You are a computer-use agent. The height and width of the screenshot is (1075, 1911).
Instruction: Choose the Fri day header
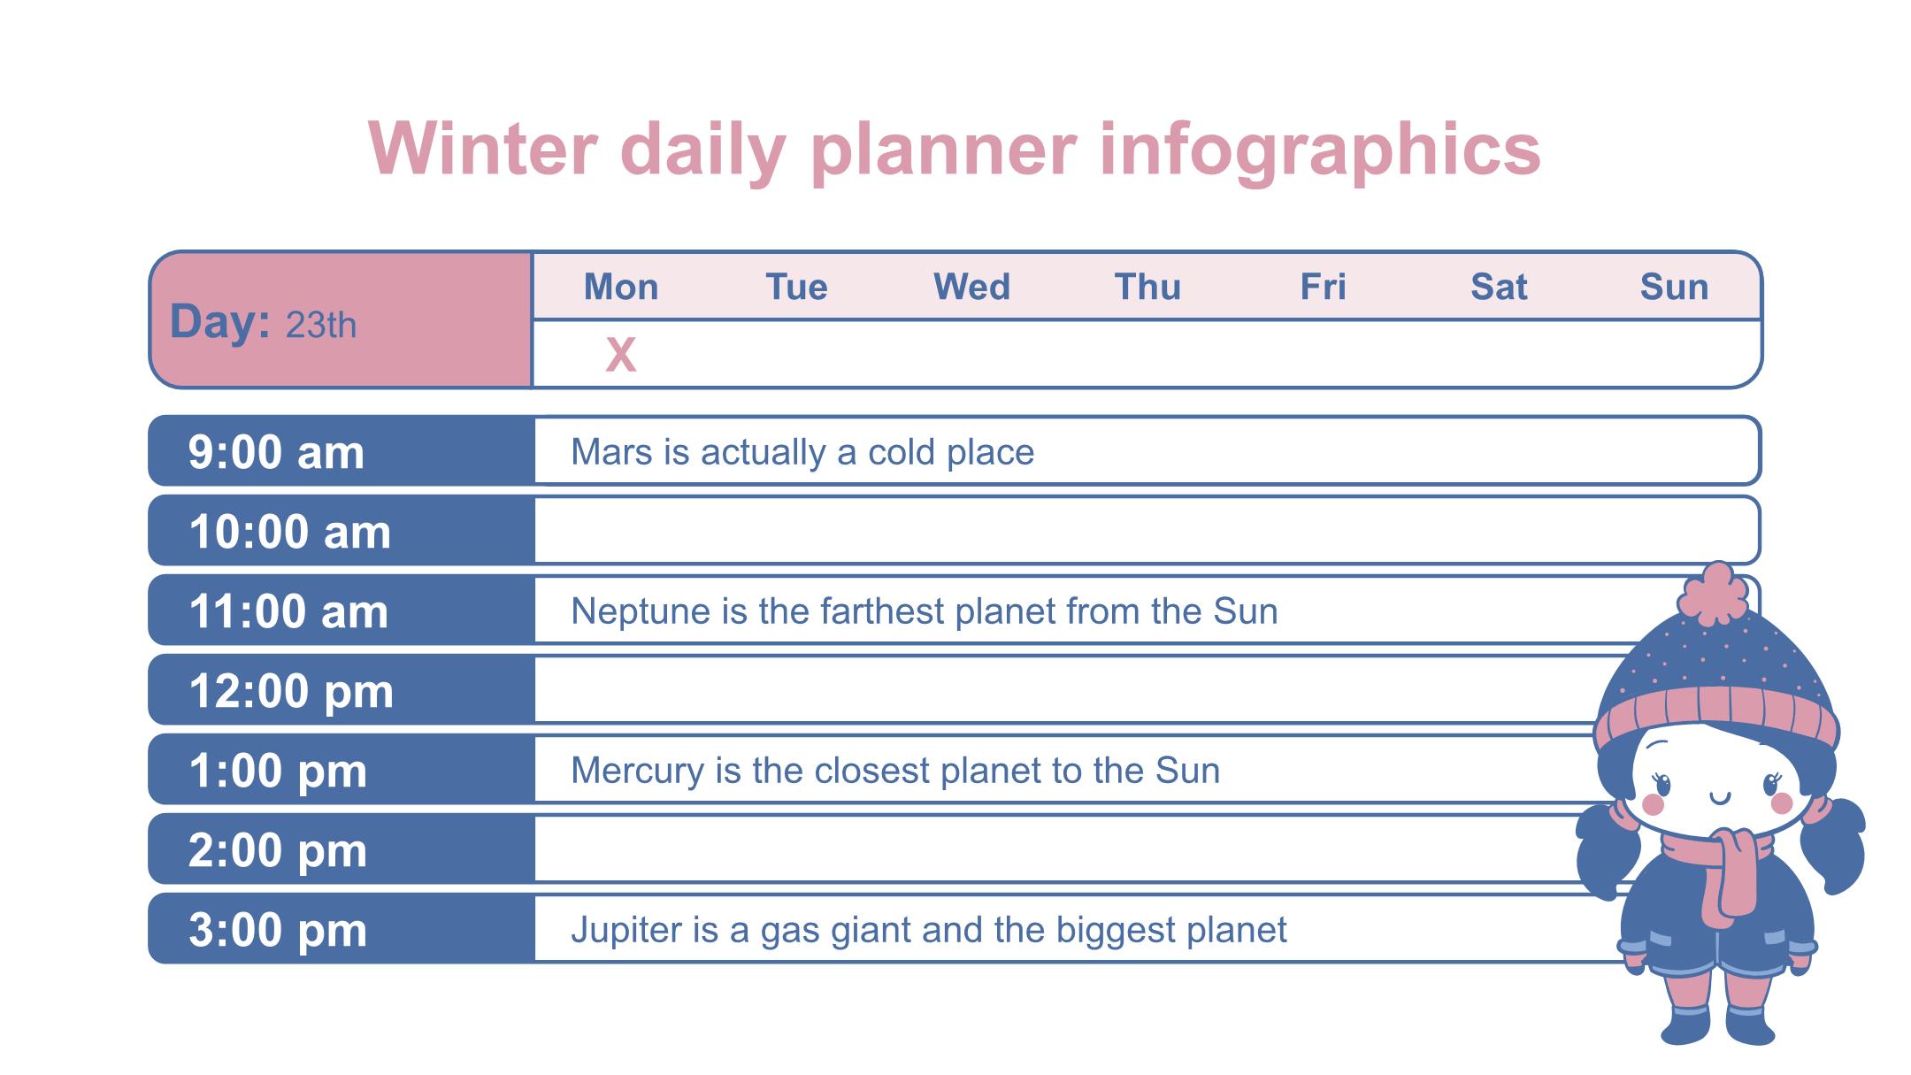tap(1323, 287)
